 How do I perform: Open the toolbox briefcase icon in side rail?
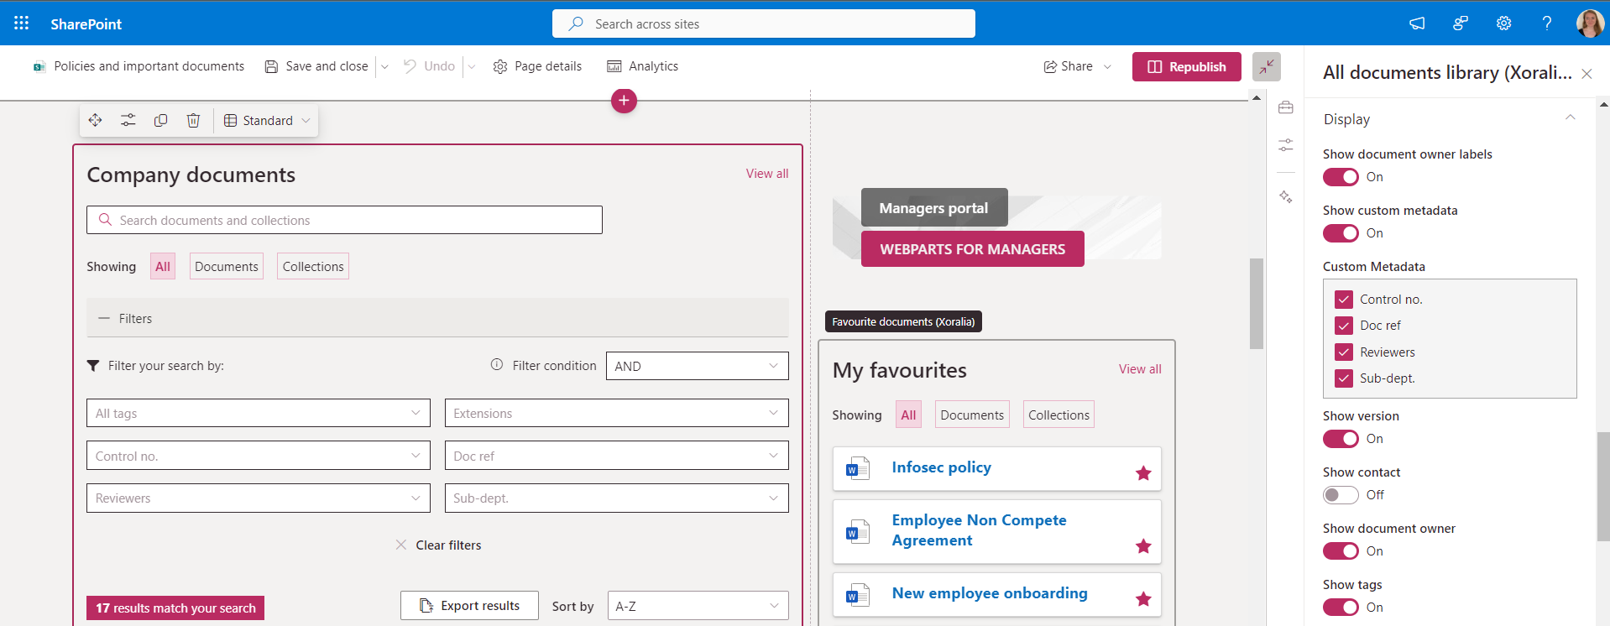1286,107
